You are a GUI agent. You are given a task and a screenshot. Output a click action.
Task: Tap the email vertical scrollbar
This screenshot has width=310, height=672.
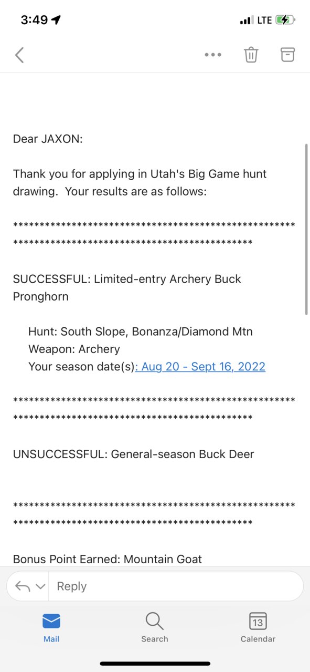point(307,229)
